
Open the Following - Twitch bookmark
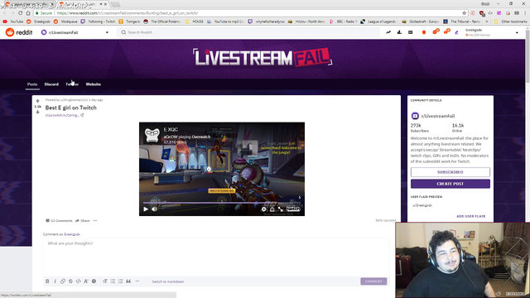[98, 22]
